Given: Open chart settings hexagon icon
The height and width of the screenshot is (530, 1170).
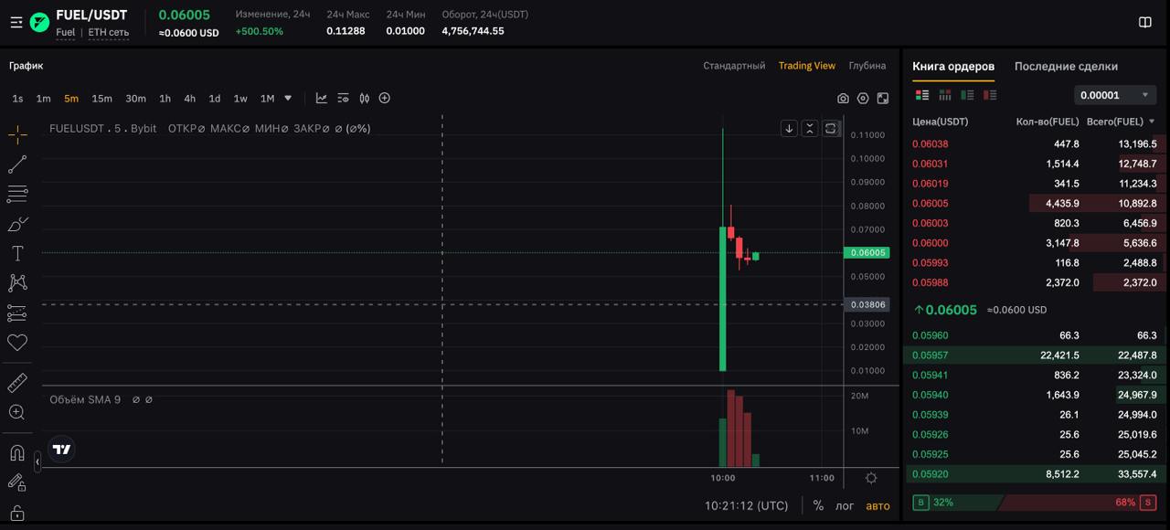Looking at the screenshot, I should 863,99.
